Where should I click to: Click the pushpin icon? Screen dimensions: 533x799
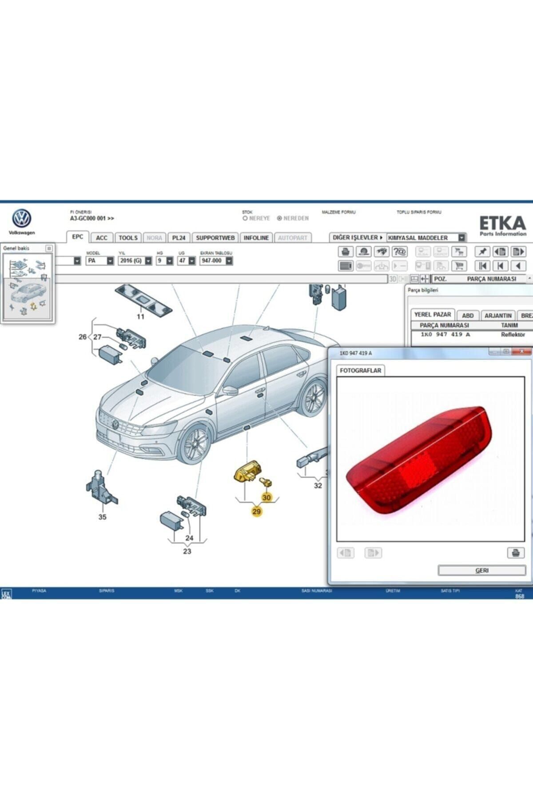482,252
